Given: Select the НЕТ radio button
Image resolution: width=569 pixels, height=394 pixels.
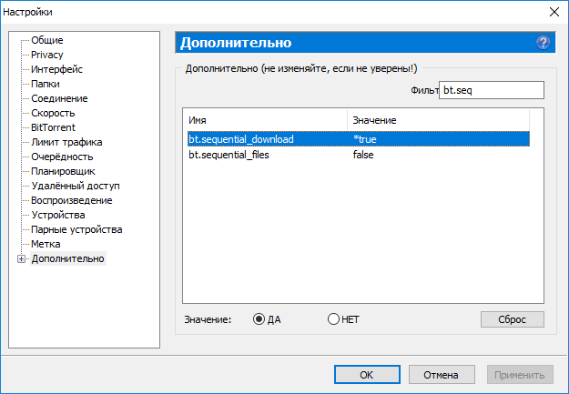Looking at the screenshot, I should point(333,319).
